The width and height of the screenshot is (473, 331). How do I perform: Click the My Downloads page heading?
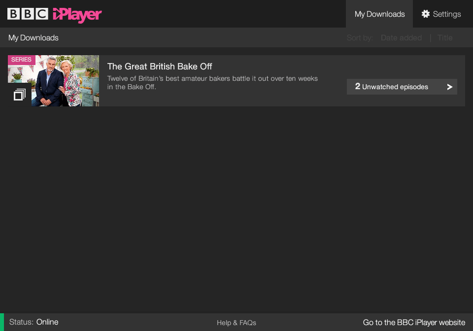(x=33, y=38)
